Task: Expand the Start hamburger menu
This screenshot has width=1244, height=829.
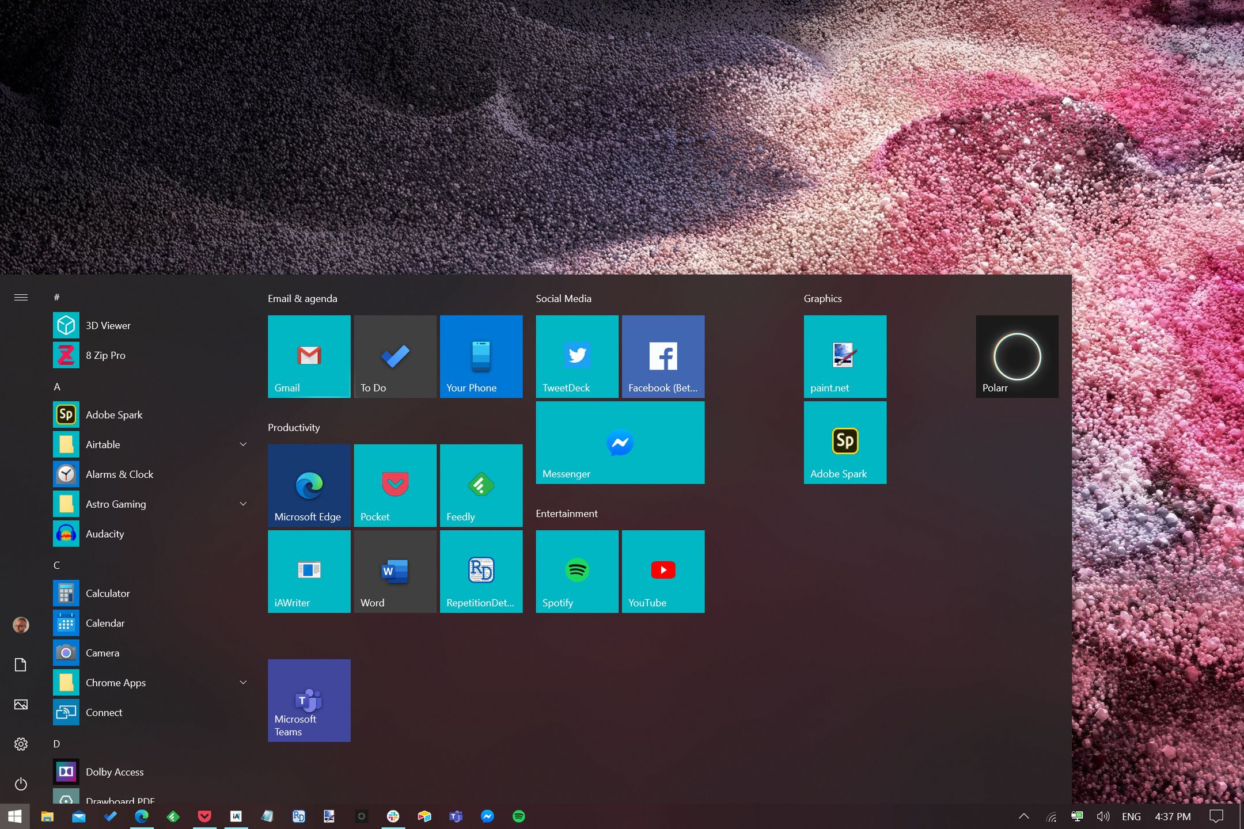Action: 21,298
